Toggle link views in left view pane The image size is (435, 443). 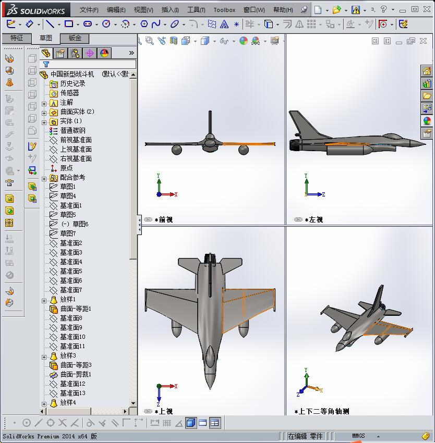(x=298, y=219)
